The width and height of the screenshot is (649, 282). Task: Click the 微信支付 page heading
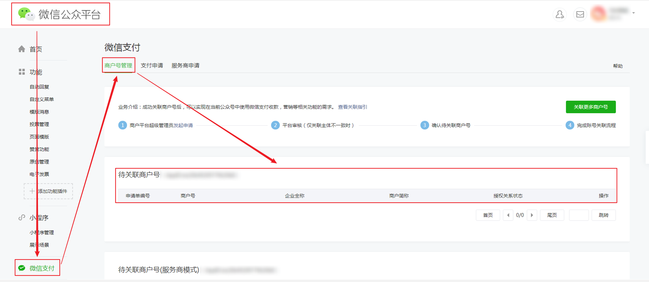pyautogui.click(x=122, y=48)
